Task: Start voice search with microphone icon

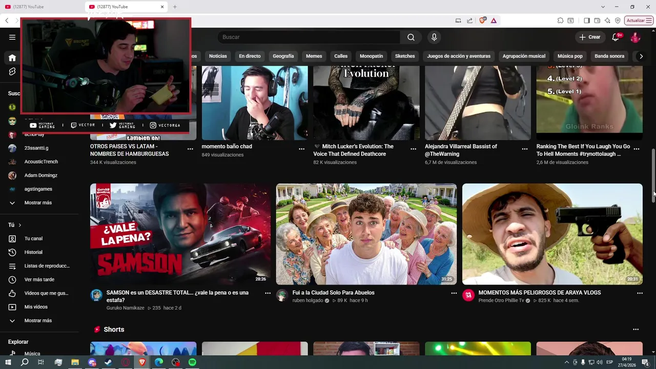Action: coord(434,37)
